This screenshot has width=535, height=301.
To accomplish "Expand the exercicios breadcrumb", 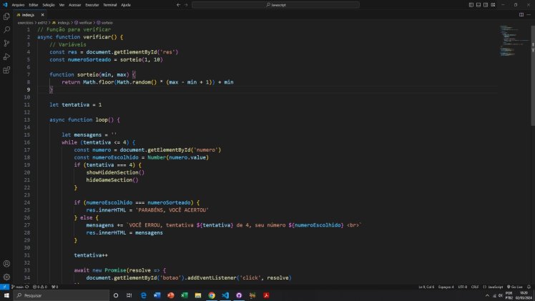I will pyautogui.click(x=25, y=22).
